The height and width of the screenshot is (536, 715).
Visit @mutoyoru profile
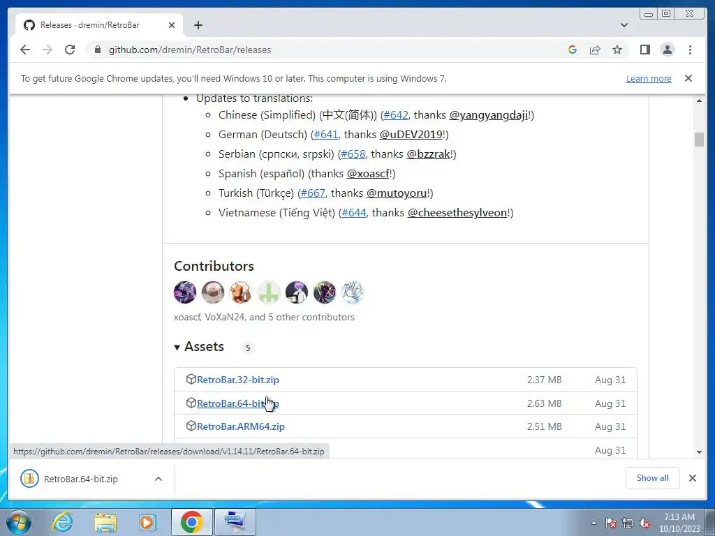point(397,193)
